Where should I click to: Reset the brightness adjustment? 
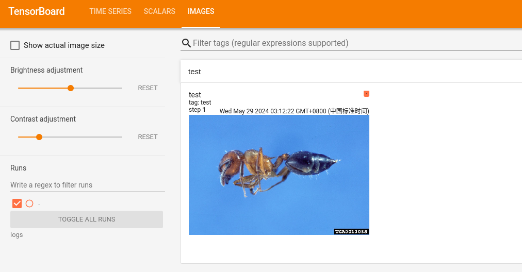tap(148, 88)
